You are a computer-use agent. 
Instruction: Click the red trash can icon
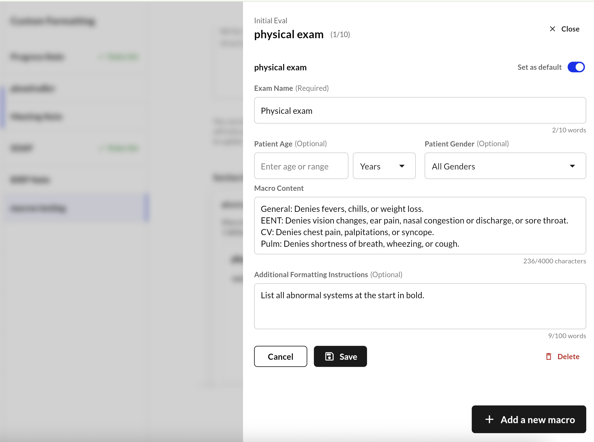point(548,356)
